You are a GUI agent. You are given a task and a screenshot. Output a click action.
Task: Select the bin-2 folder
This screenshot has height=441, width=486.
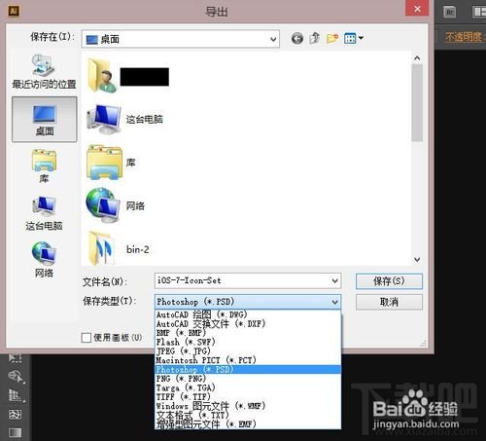119,249
